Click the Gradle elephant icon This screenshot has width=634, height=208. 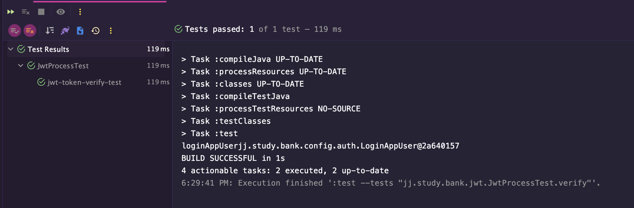[65, 31]
